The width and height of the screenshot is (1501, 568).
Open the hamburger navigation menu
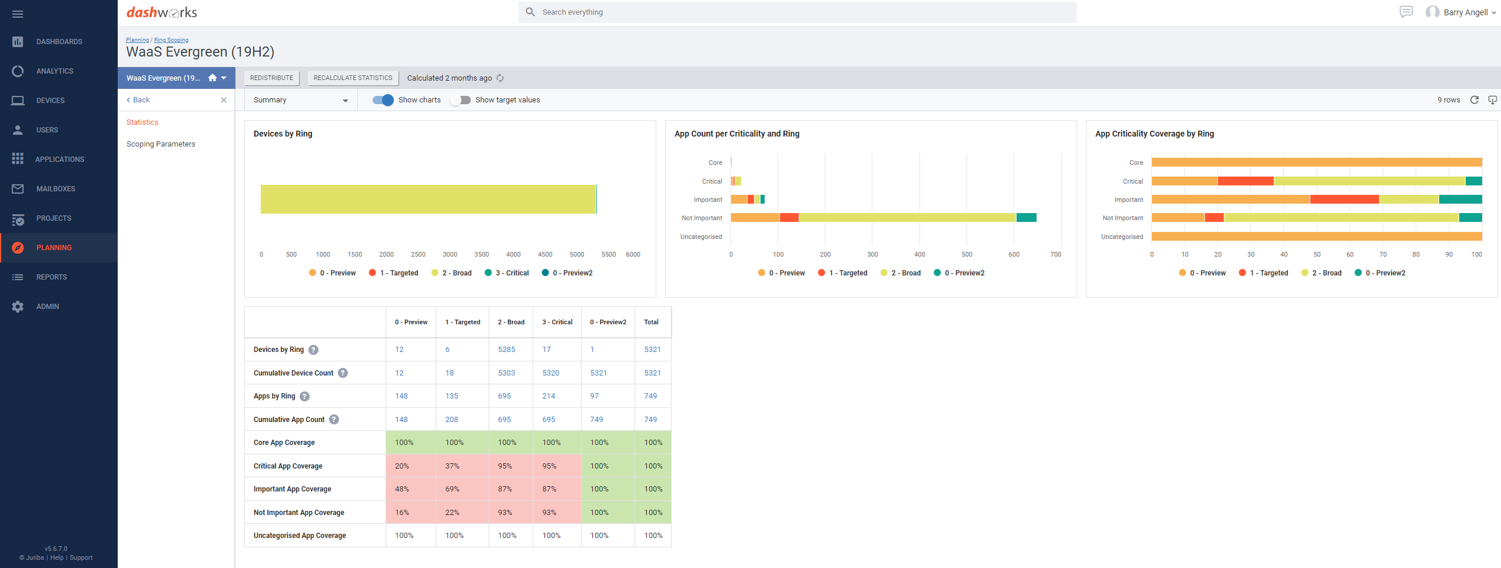point(18,14)
